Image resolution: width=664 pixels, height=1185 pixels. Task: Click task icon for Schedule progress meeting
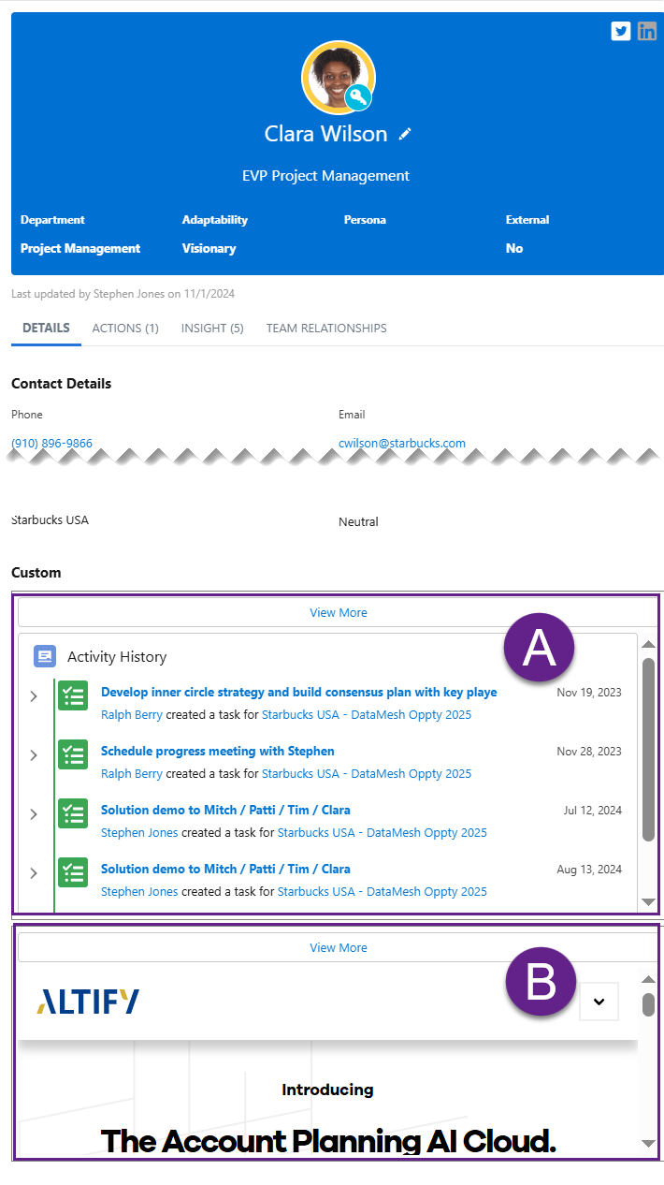73,755
